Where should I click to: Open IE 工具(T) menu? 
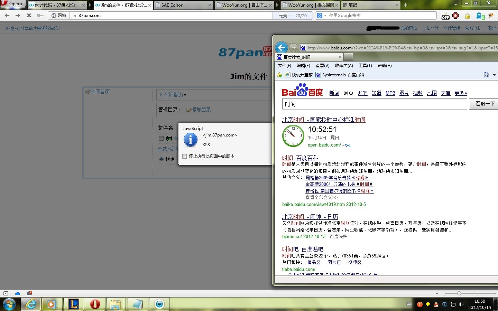pyautogui.click(x=365, y=66)
